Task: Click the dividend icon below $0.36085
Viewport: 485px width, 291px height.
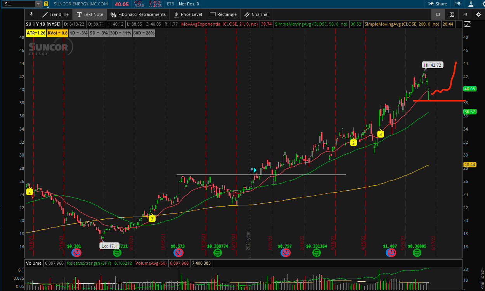Action: 417,253
